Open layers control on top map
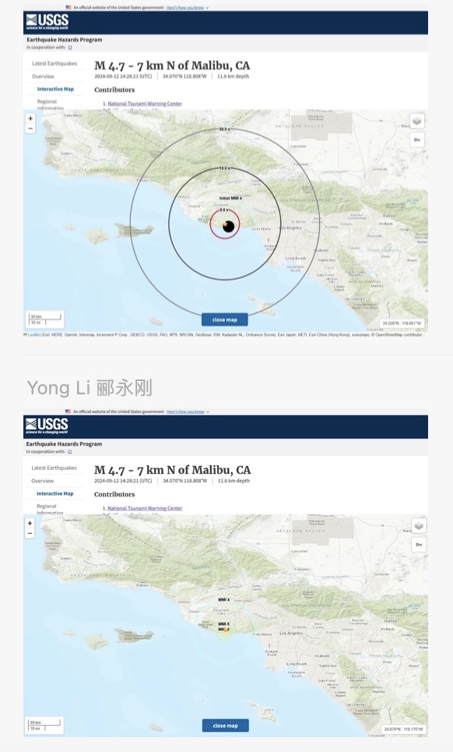This screenshot has width=453, height=752. 417,122
